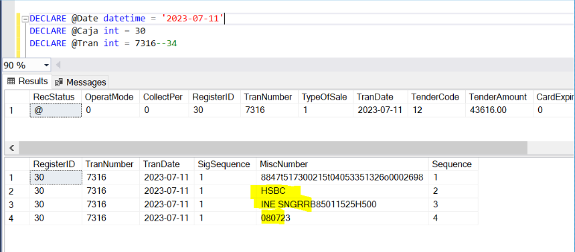The width and height of the screenshot is (575, 252).
Task: Select the TenderCode cell with 12
Action: (436, 110)
